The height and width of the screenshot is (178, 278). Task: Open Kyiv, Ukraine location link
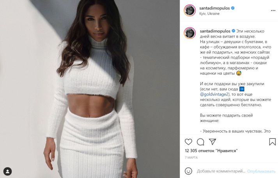click(209, 14)
